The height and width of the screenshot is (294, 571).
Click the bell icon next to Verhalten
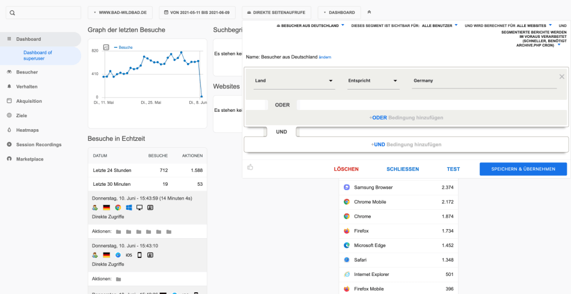pyautogui.click(x=9, y=87)
